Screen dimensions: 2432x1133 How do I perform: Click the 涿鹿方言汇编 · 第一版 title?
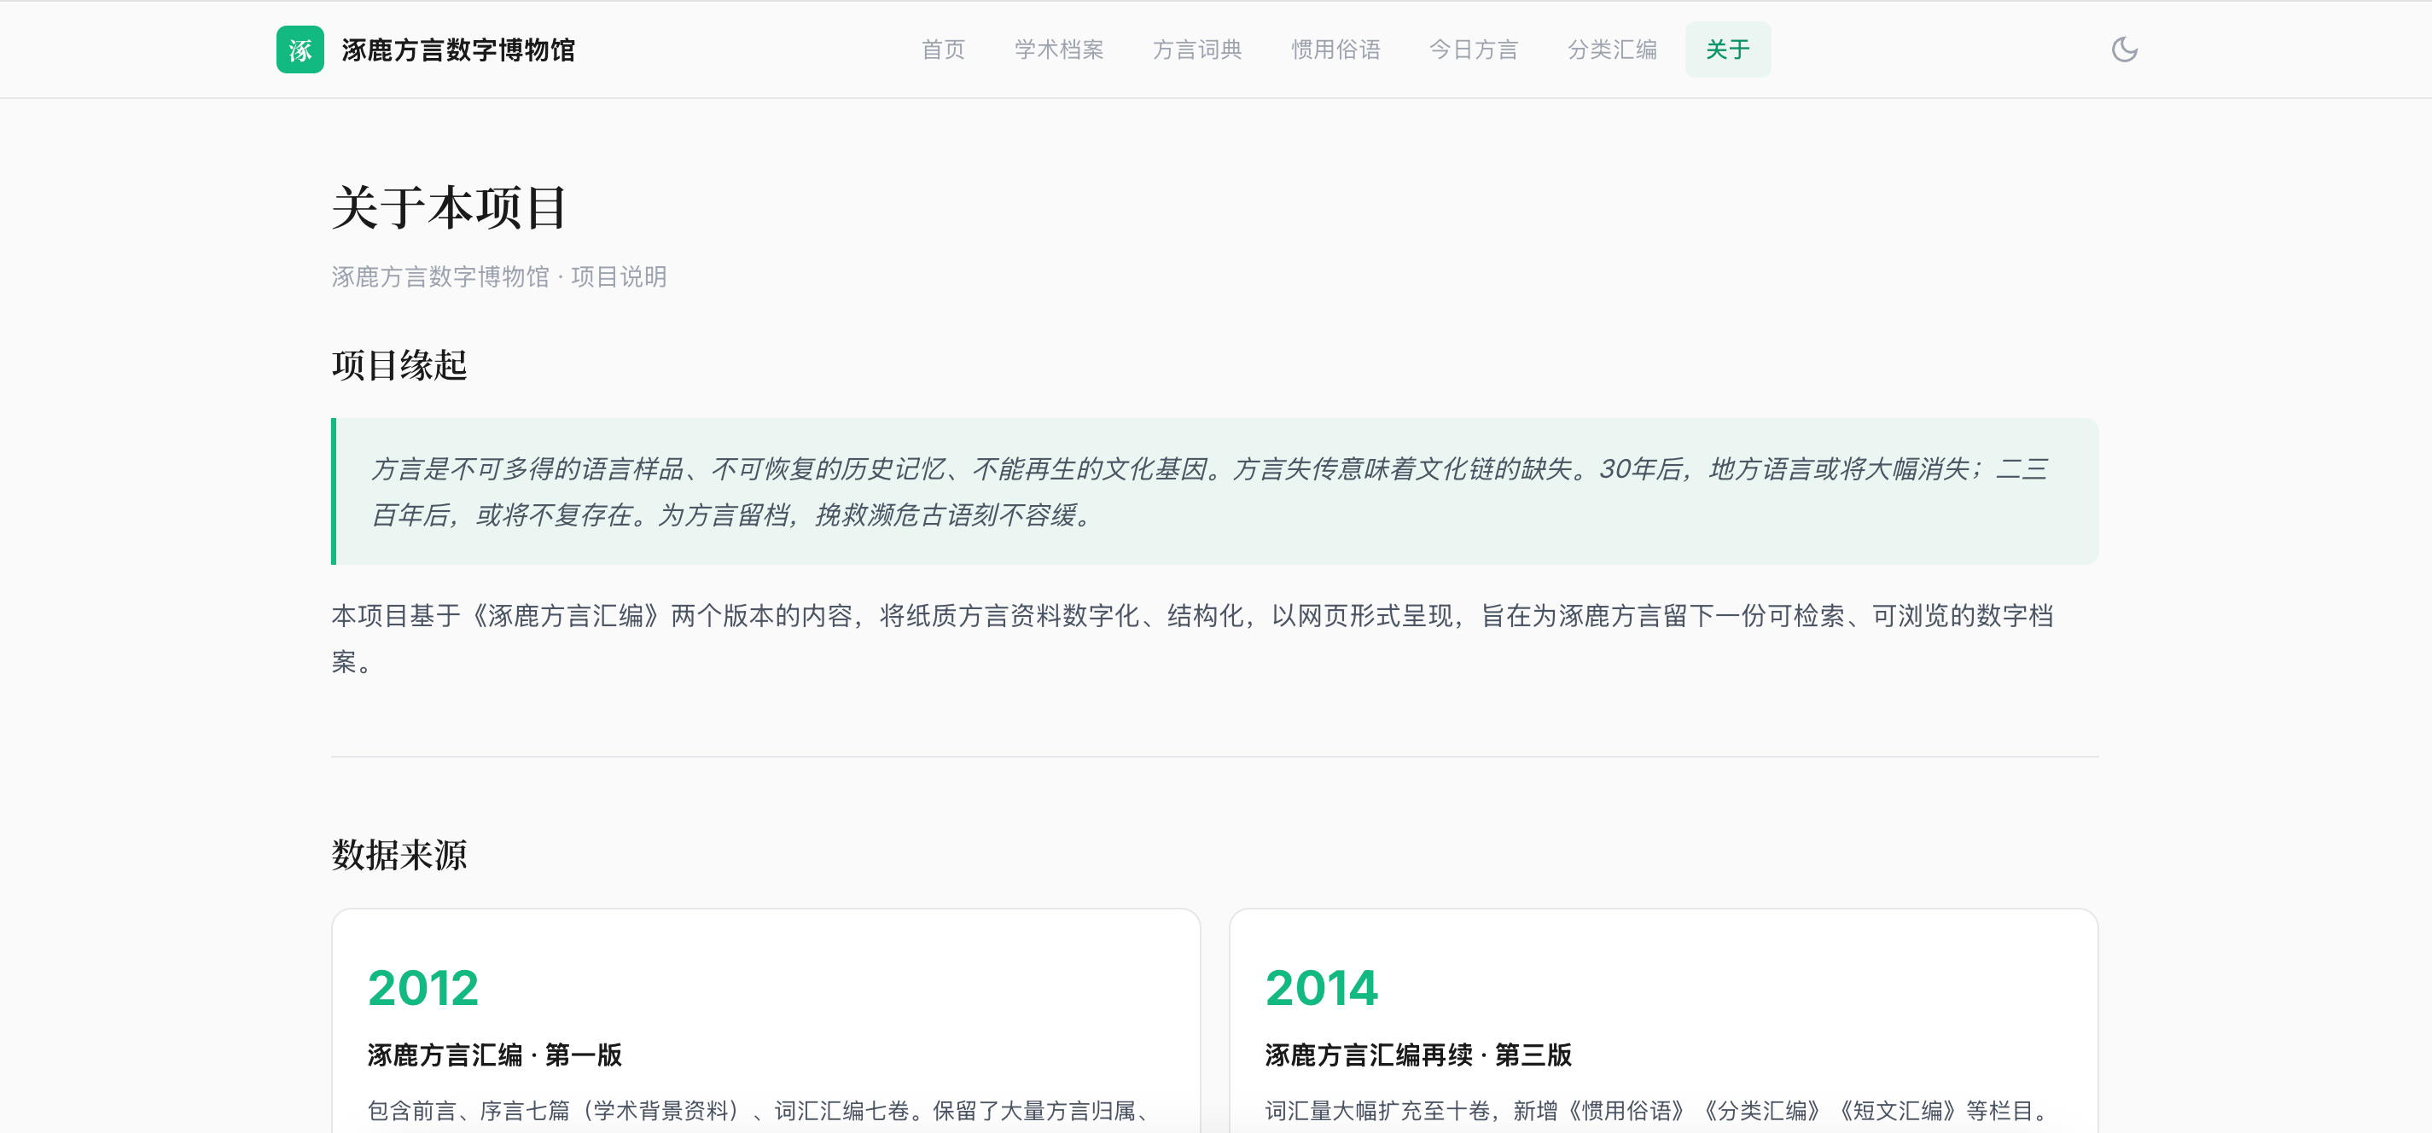point(495,1055)
